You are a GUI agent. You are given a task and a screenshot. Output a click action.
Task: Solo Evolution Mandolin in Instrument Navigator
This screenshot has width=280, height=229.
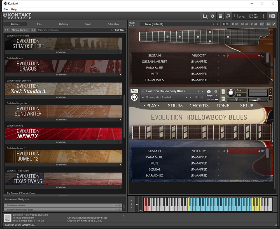point(116,206)
